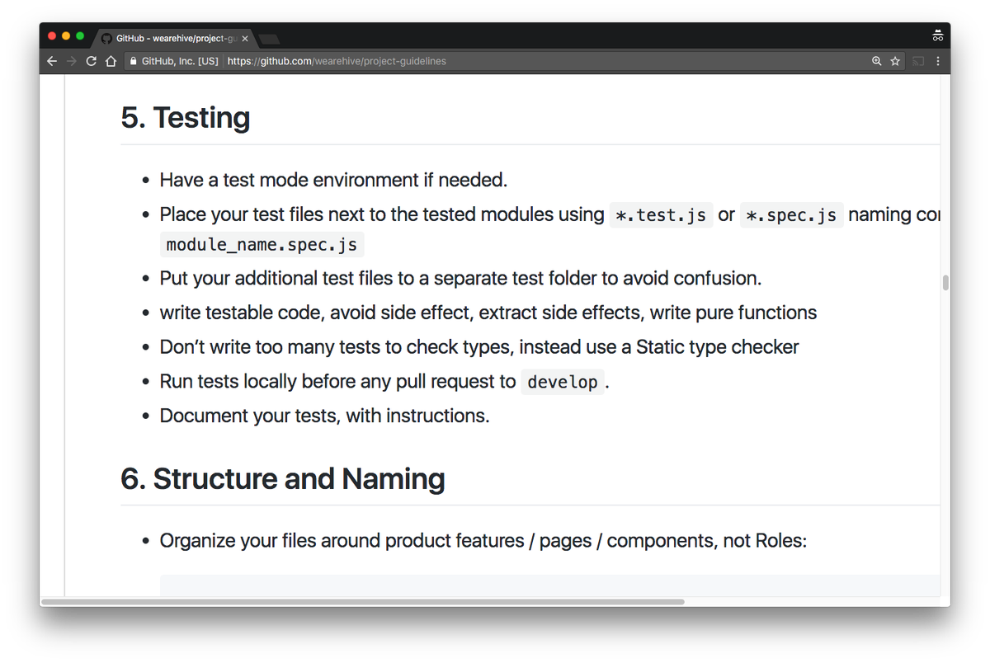
Task: Click the 'module_name.spec.js' code snippet
Action: (262, 245)
